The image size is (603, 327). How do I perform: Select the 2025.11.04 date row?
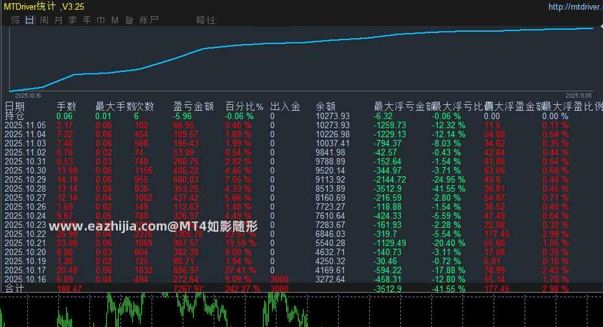click(25, 135)
